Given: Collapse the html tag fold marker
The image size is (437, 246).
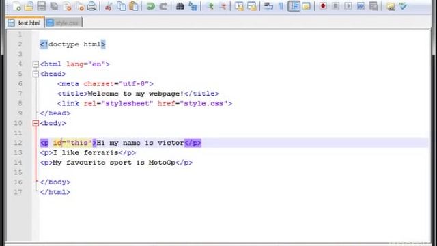Looking at the screenshot, I should (x=36, y=64).
